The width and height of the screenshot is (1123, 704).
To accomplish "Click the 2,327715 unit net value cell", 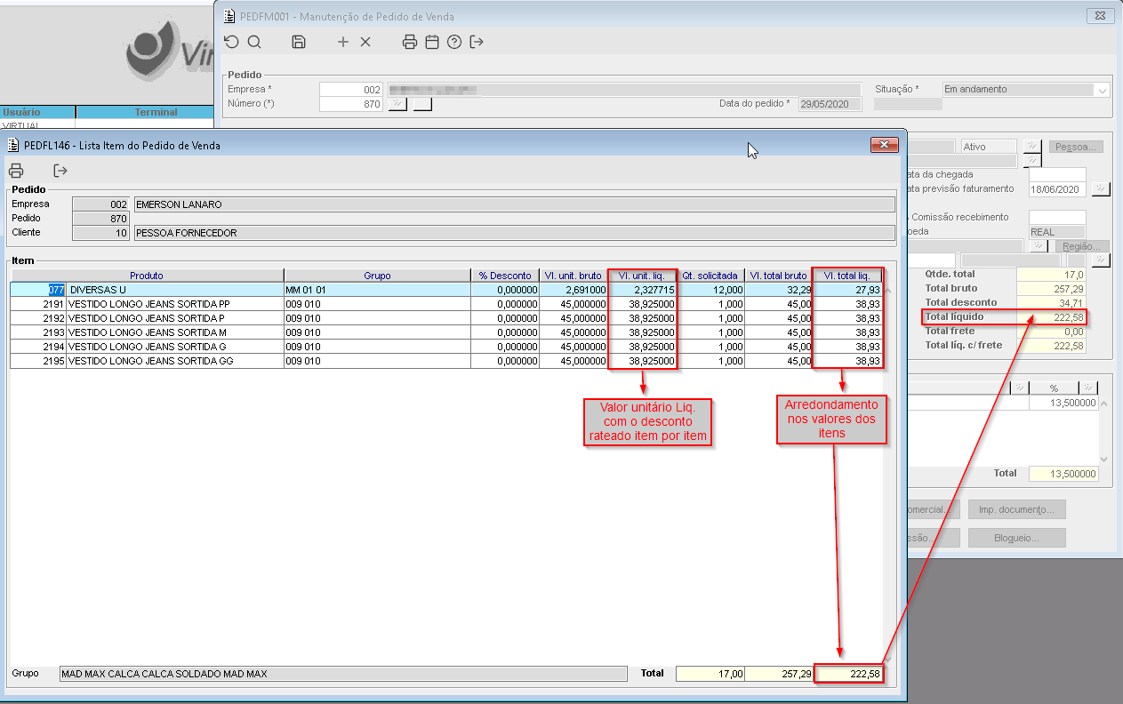I will point(642,290).
